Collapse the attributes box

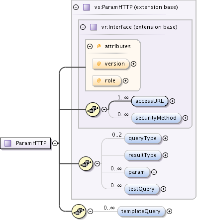[90, 46]
